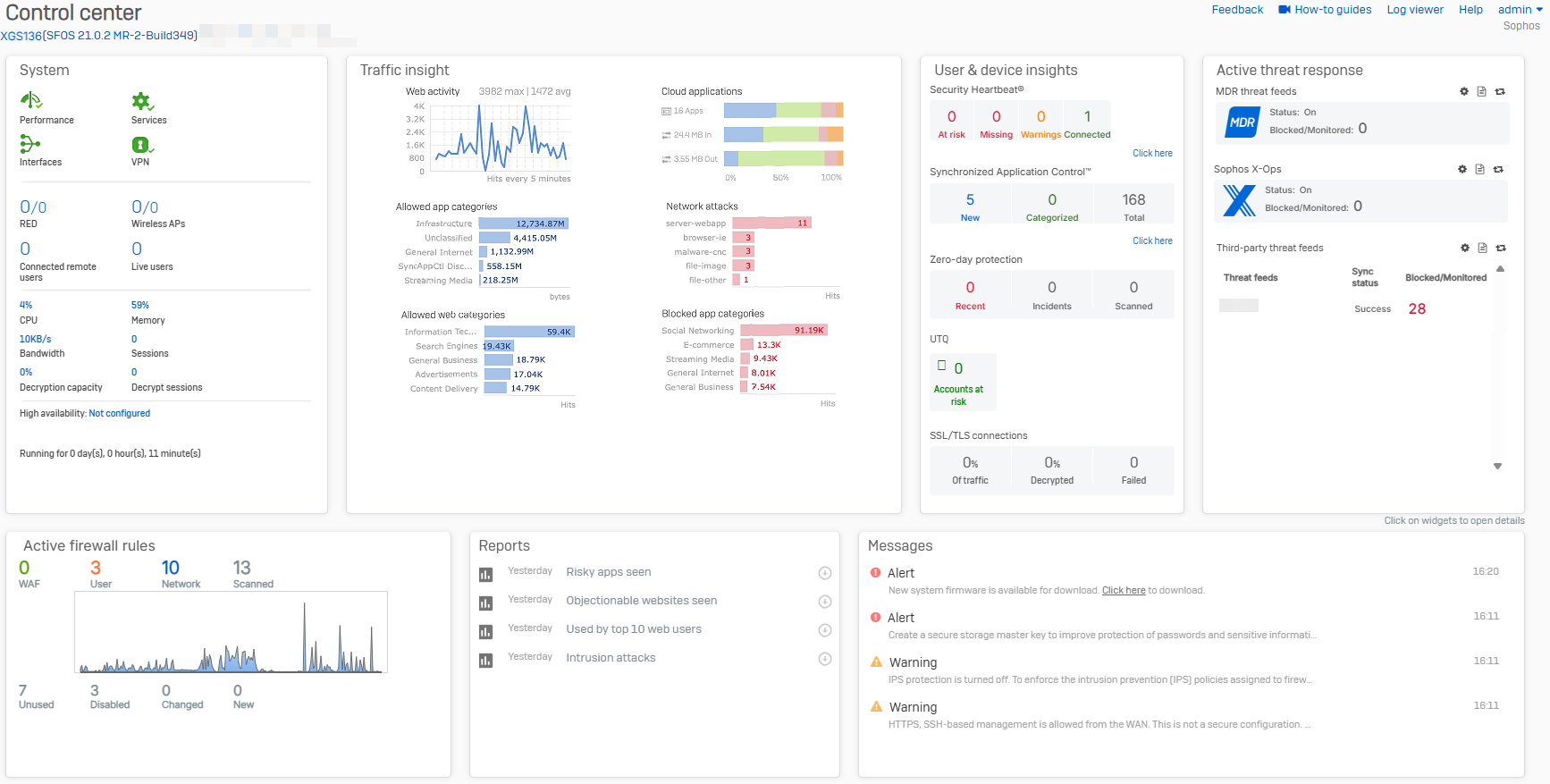View the Sophos X-Ops log document icon
1550x784 pixels.
pyautogui.click(x=1480, y=169)
